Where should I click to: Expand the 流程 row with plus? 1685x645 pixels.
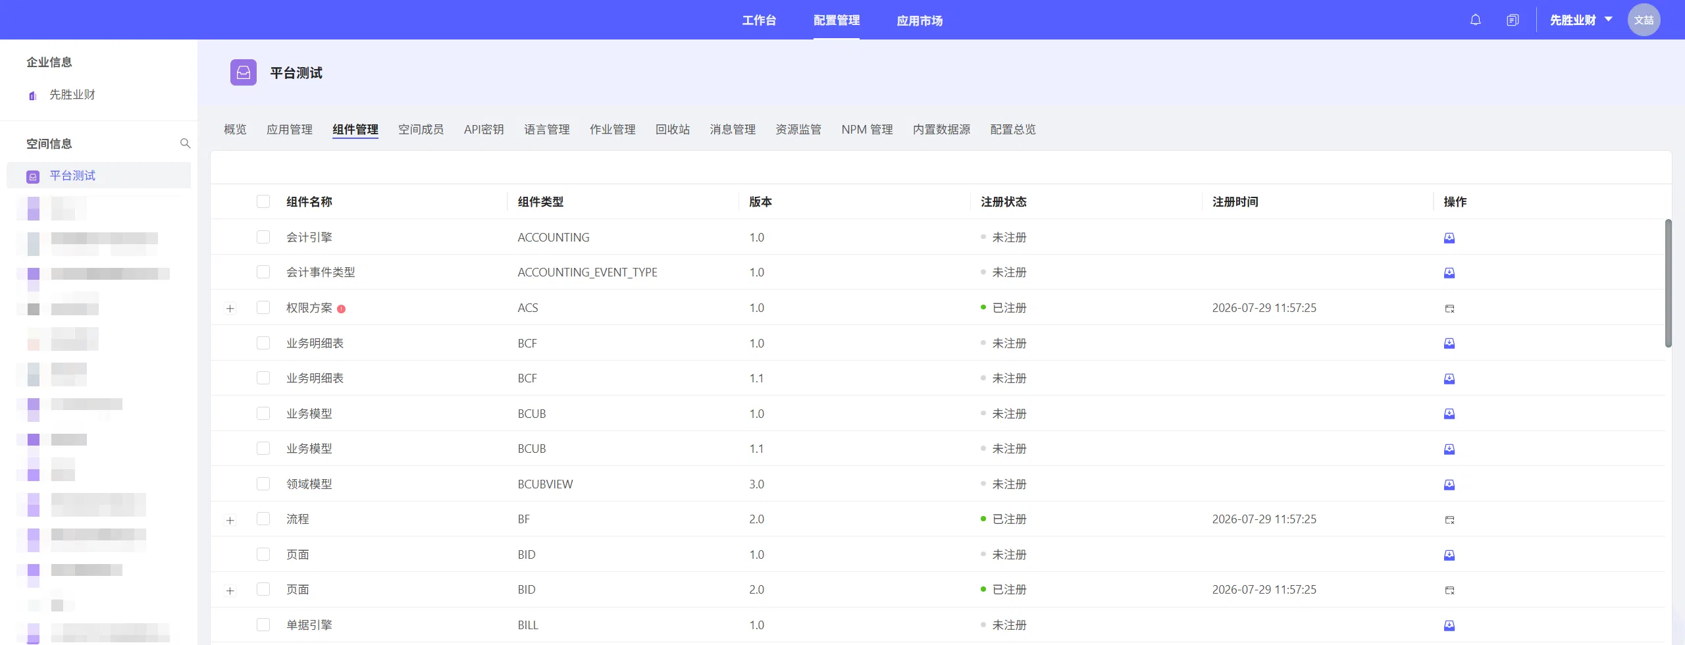230,520
